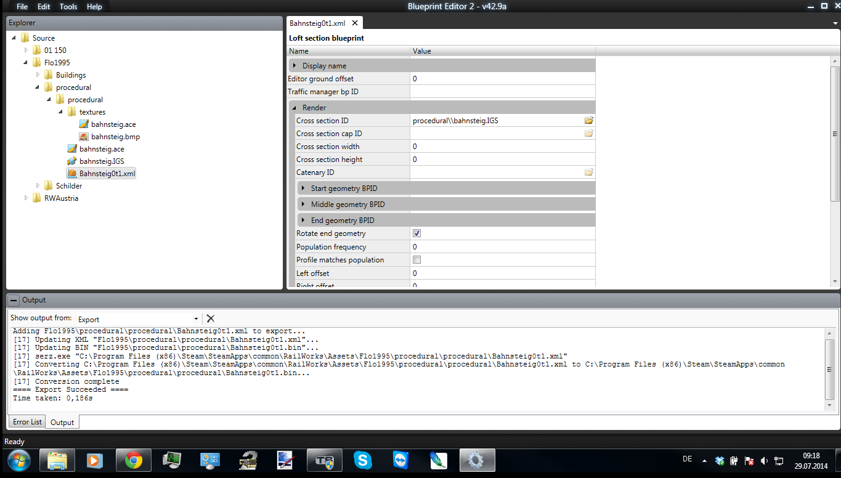
Task: Expand the End geometry BPID group
Action: [303, 220]
